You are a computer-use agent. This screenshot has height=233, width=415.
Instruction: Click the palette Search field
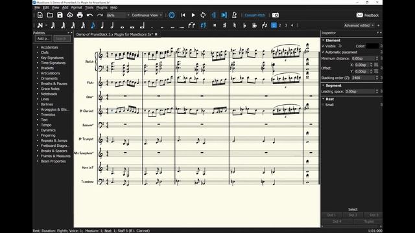click(62, 39)
